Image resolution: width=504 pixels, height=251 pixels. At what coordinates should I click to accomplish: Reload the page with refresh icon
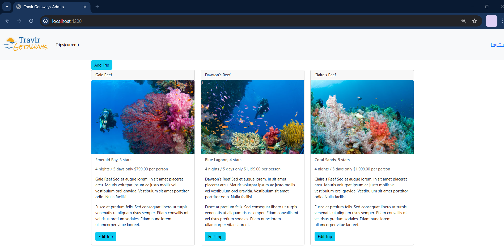click(x=31, y=21)
